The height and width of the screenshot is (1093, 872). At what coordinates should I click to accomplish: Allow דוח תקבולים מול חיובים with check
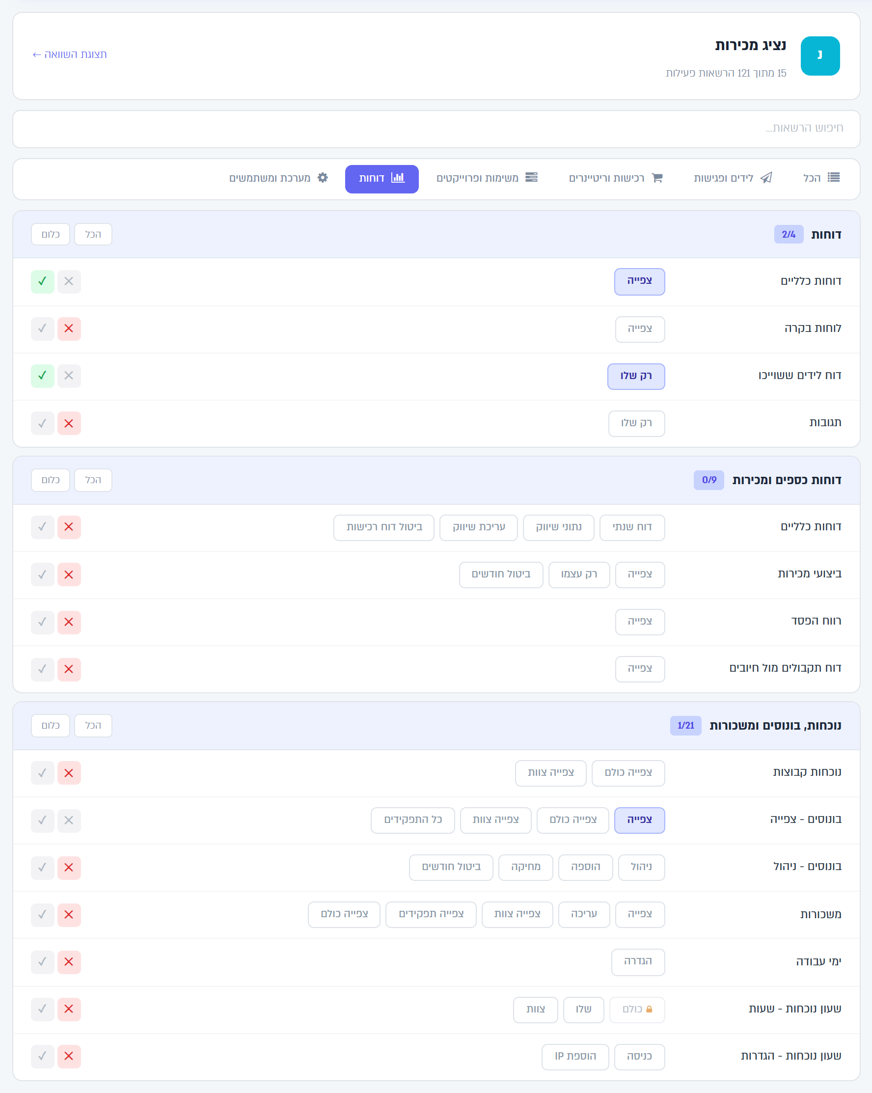tap(43, 669)
